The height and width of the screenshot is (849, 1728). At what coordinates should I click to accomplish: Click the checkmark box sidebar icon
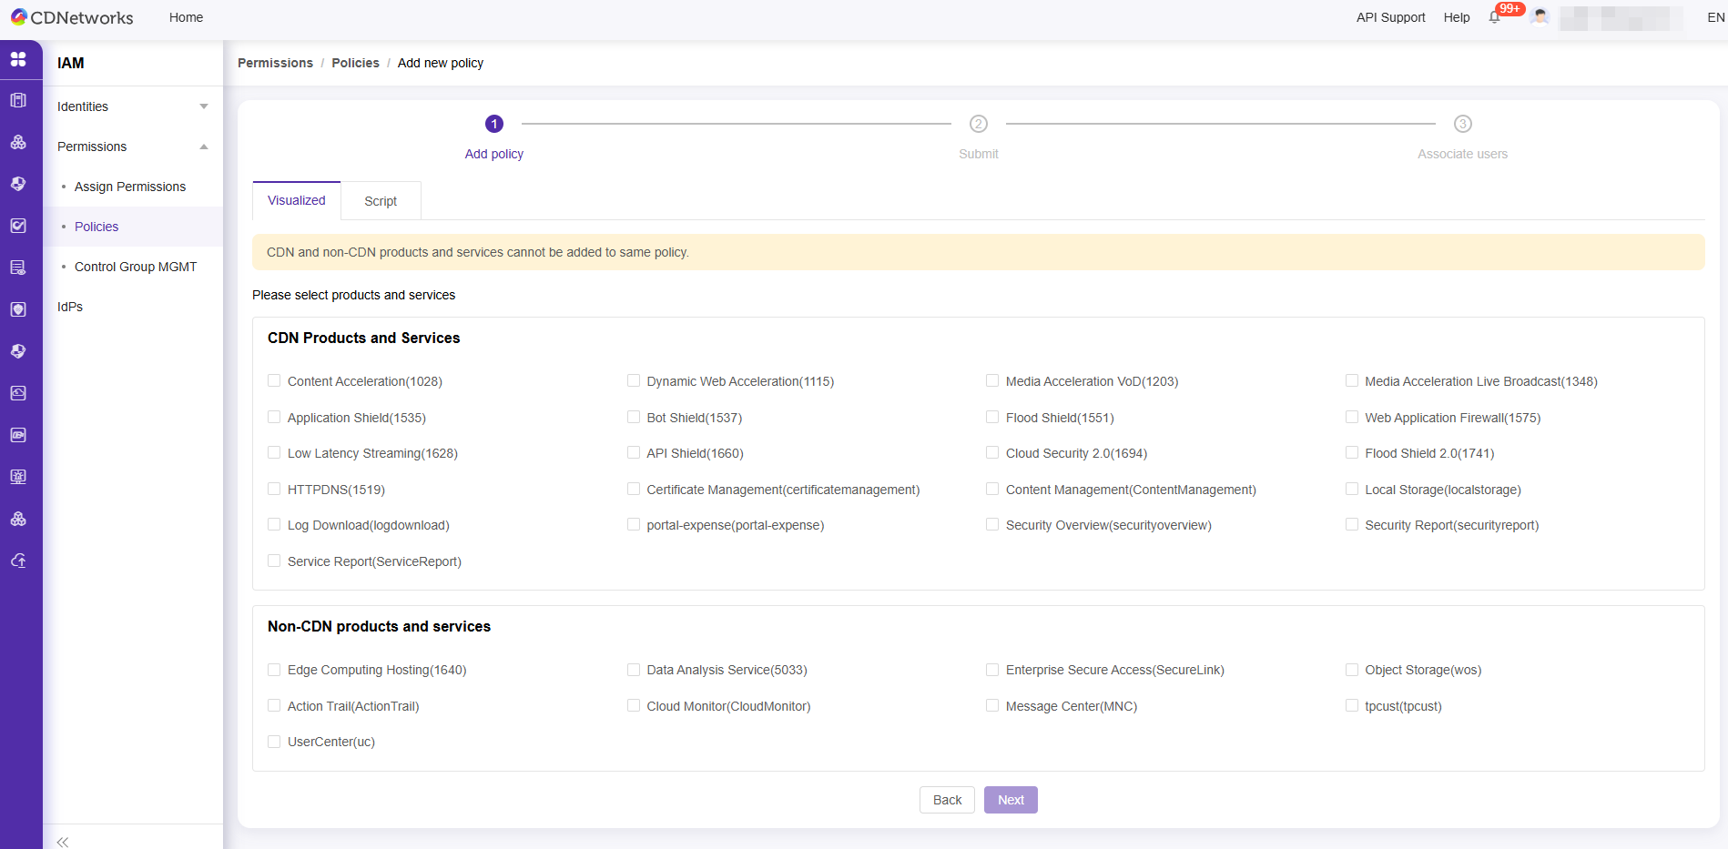coord(18,226)
